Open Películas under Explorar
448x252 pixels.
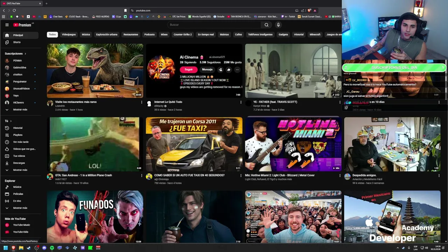(x=21, y=194)
